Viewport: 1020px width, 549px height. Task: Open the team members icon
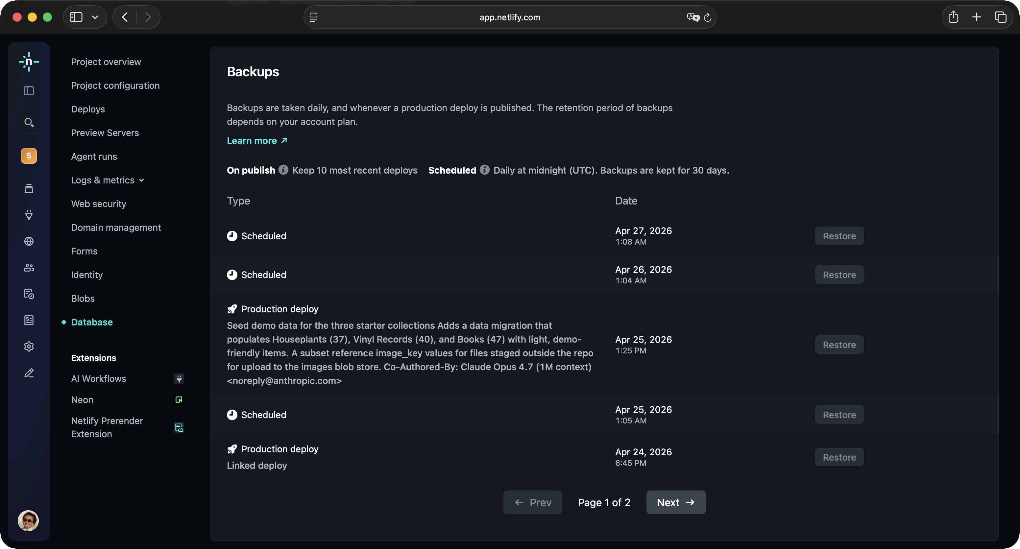[29, 268]
